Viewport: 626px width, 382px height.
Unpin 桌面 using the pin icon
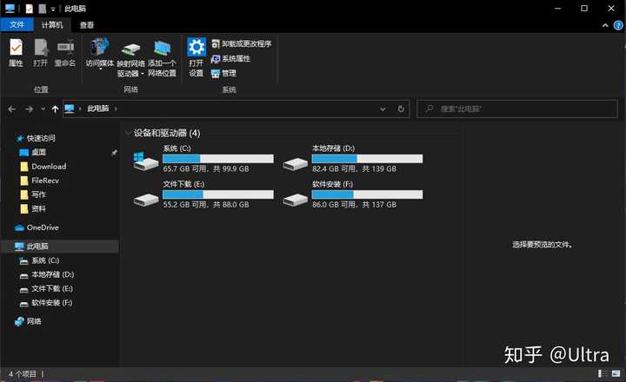pos(114,152)
